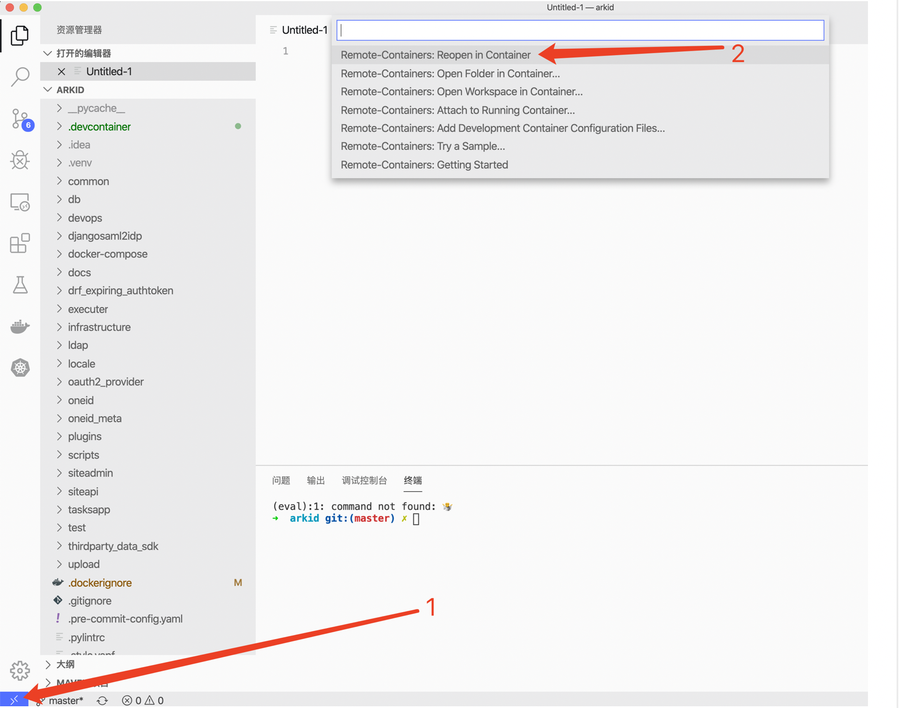
Task: Click the terminal prompt line arkid git:(master)
Action: [346, 519]
